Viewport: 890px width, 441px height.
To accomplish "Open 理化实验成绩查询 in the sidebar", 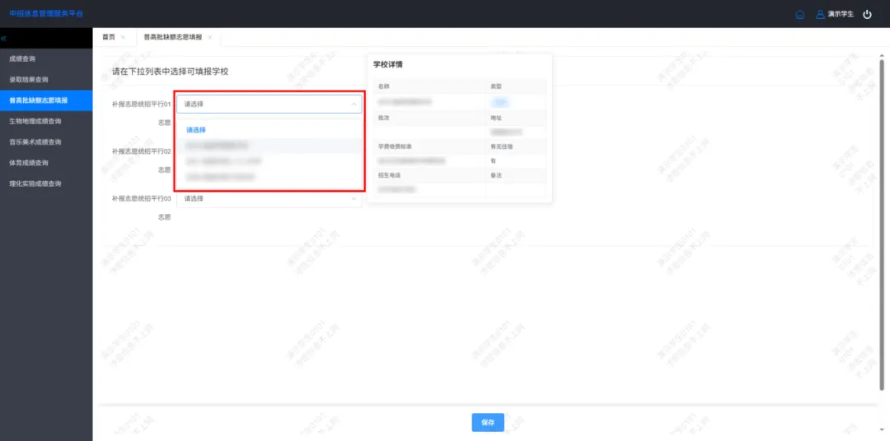I will [x=46, y=184].
